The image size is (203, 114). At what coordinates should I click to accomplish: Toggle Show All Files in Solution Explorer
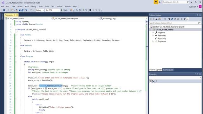click(x=178, y=19)
